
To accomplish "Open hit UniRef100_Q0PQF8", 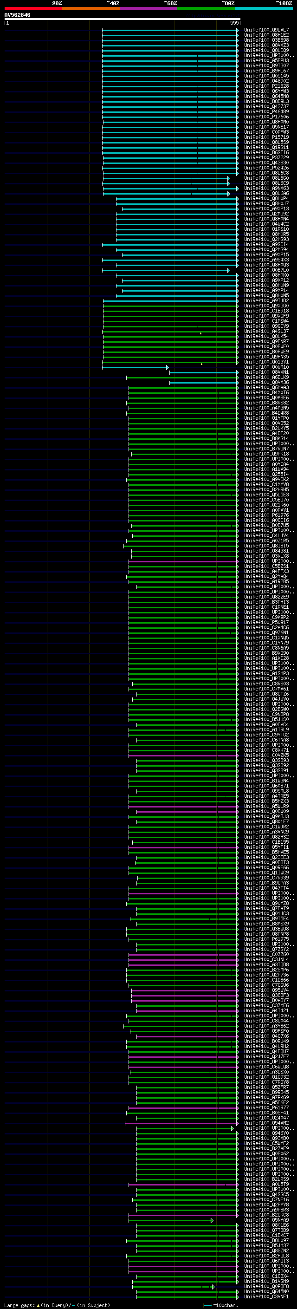I will (266, 1287).
